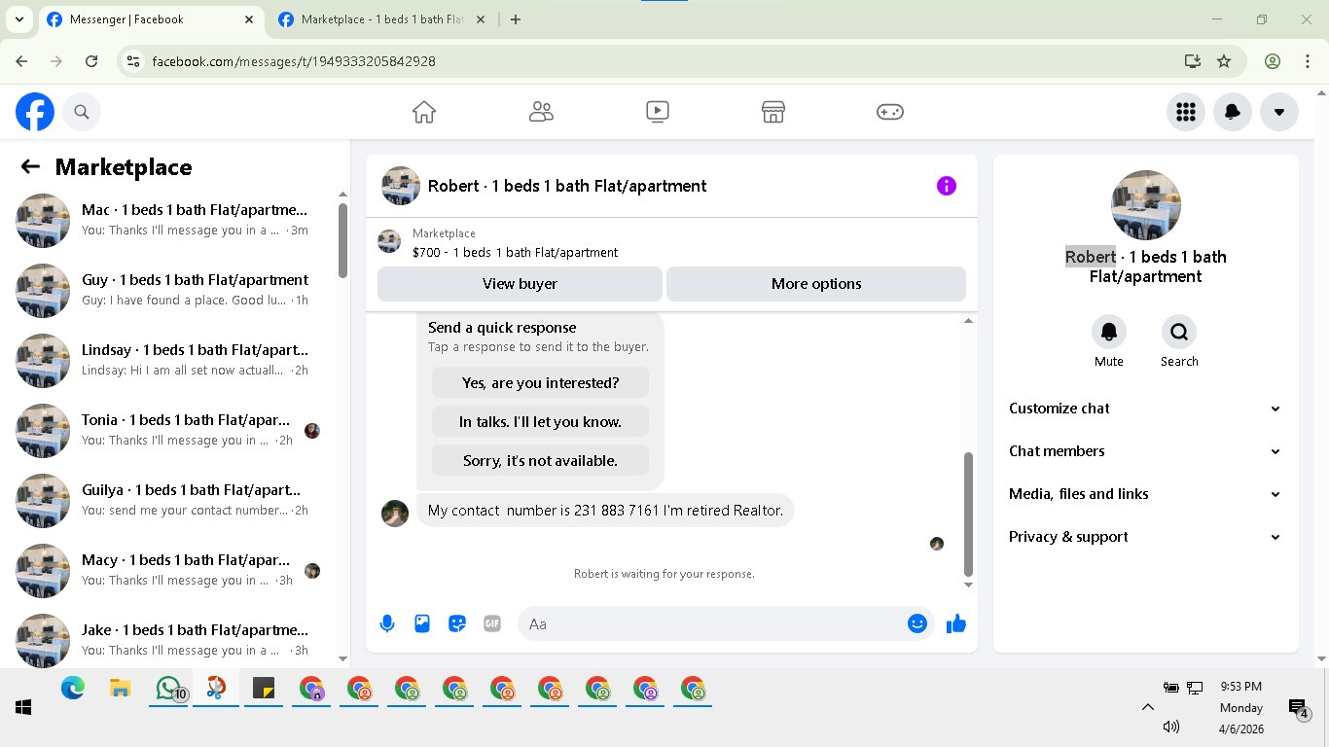
Task: Open the Chrome tab search dropdown
Action: tap(19, 19)
